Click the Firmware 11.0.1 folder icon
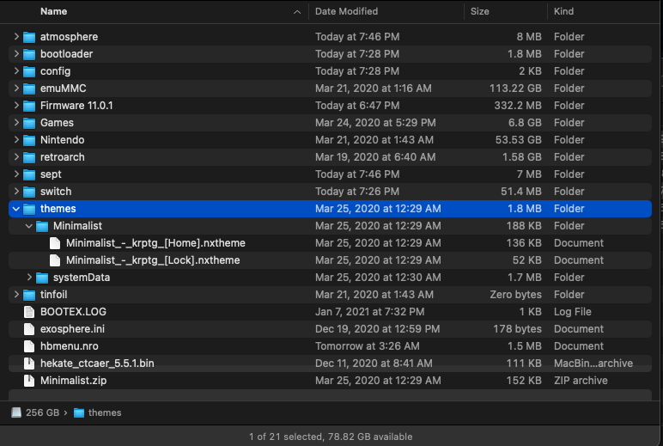 coord(28,106)
